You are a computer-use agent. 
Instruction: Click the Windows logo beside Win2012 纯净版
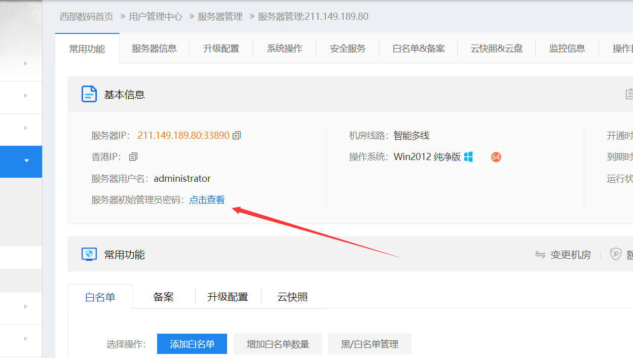pyautogui.click(x=469, y=157)
